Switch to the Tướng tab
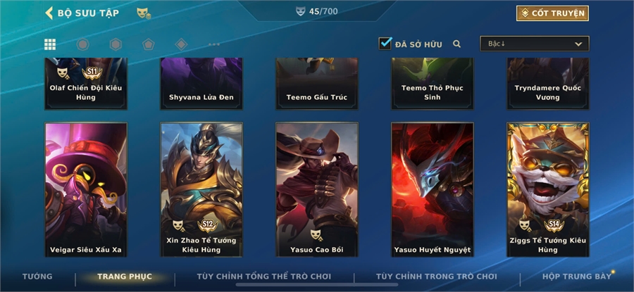The image size is (634, 292). pos(37,277)
